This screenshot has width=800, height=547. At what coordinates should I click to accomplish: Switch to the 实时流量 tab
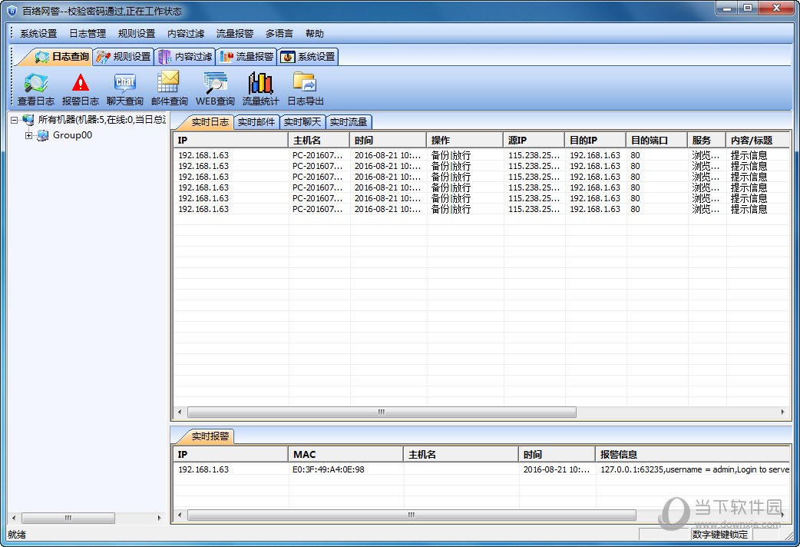[x=348, y=122]
